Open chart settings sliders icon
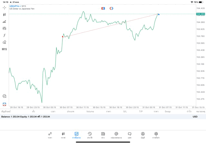Screen dimensions: 206x144 click(x=5, y=28)
